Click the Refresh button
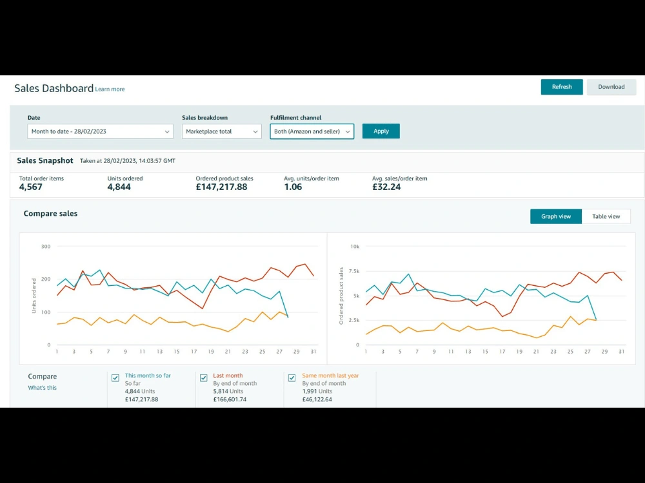The height and width of the screenshot is (483, 645). pyautogui.click(x=562, y=87)
